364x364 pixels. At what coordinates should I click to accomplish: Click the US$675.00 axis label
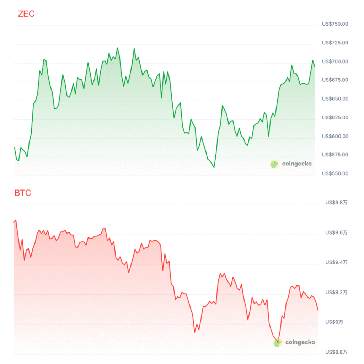click(x=335, y=80)
